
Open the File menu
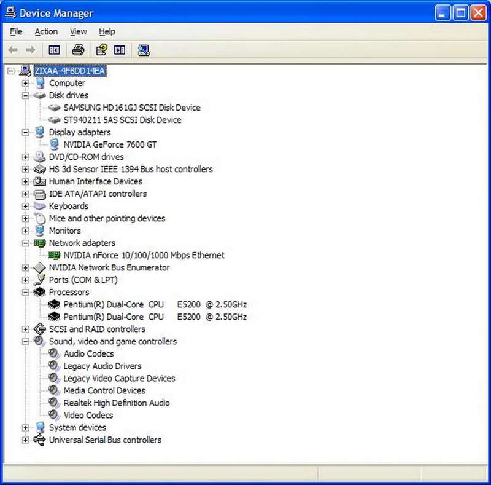(x=16, y=32)
